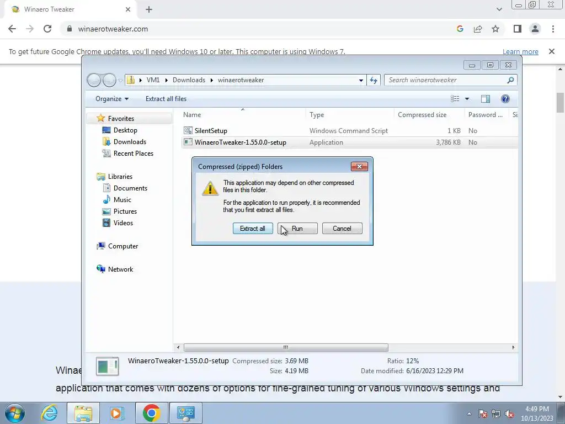
Task: Go forward in Explorer navigation
Action: point(109,80)
